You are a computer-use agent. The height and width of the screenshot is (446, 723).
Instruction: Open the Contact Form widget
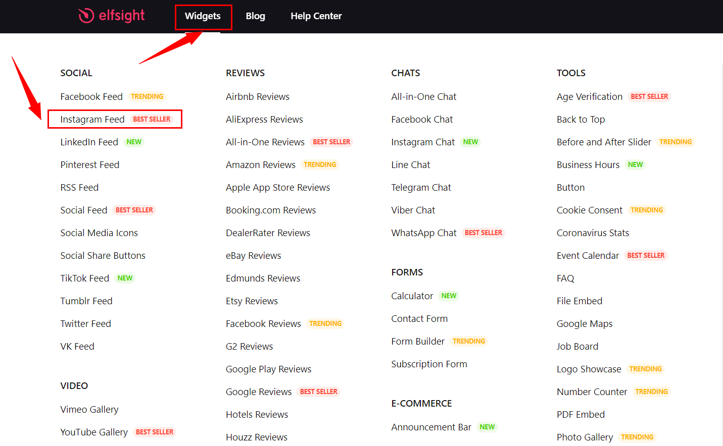[x=419, y=318]
